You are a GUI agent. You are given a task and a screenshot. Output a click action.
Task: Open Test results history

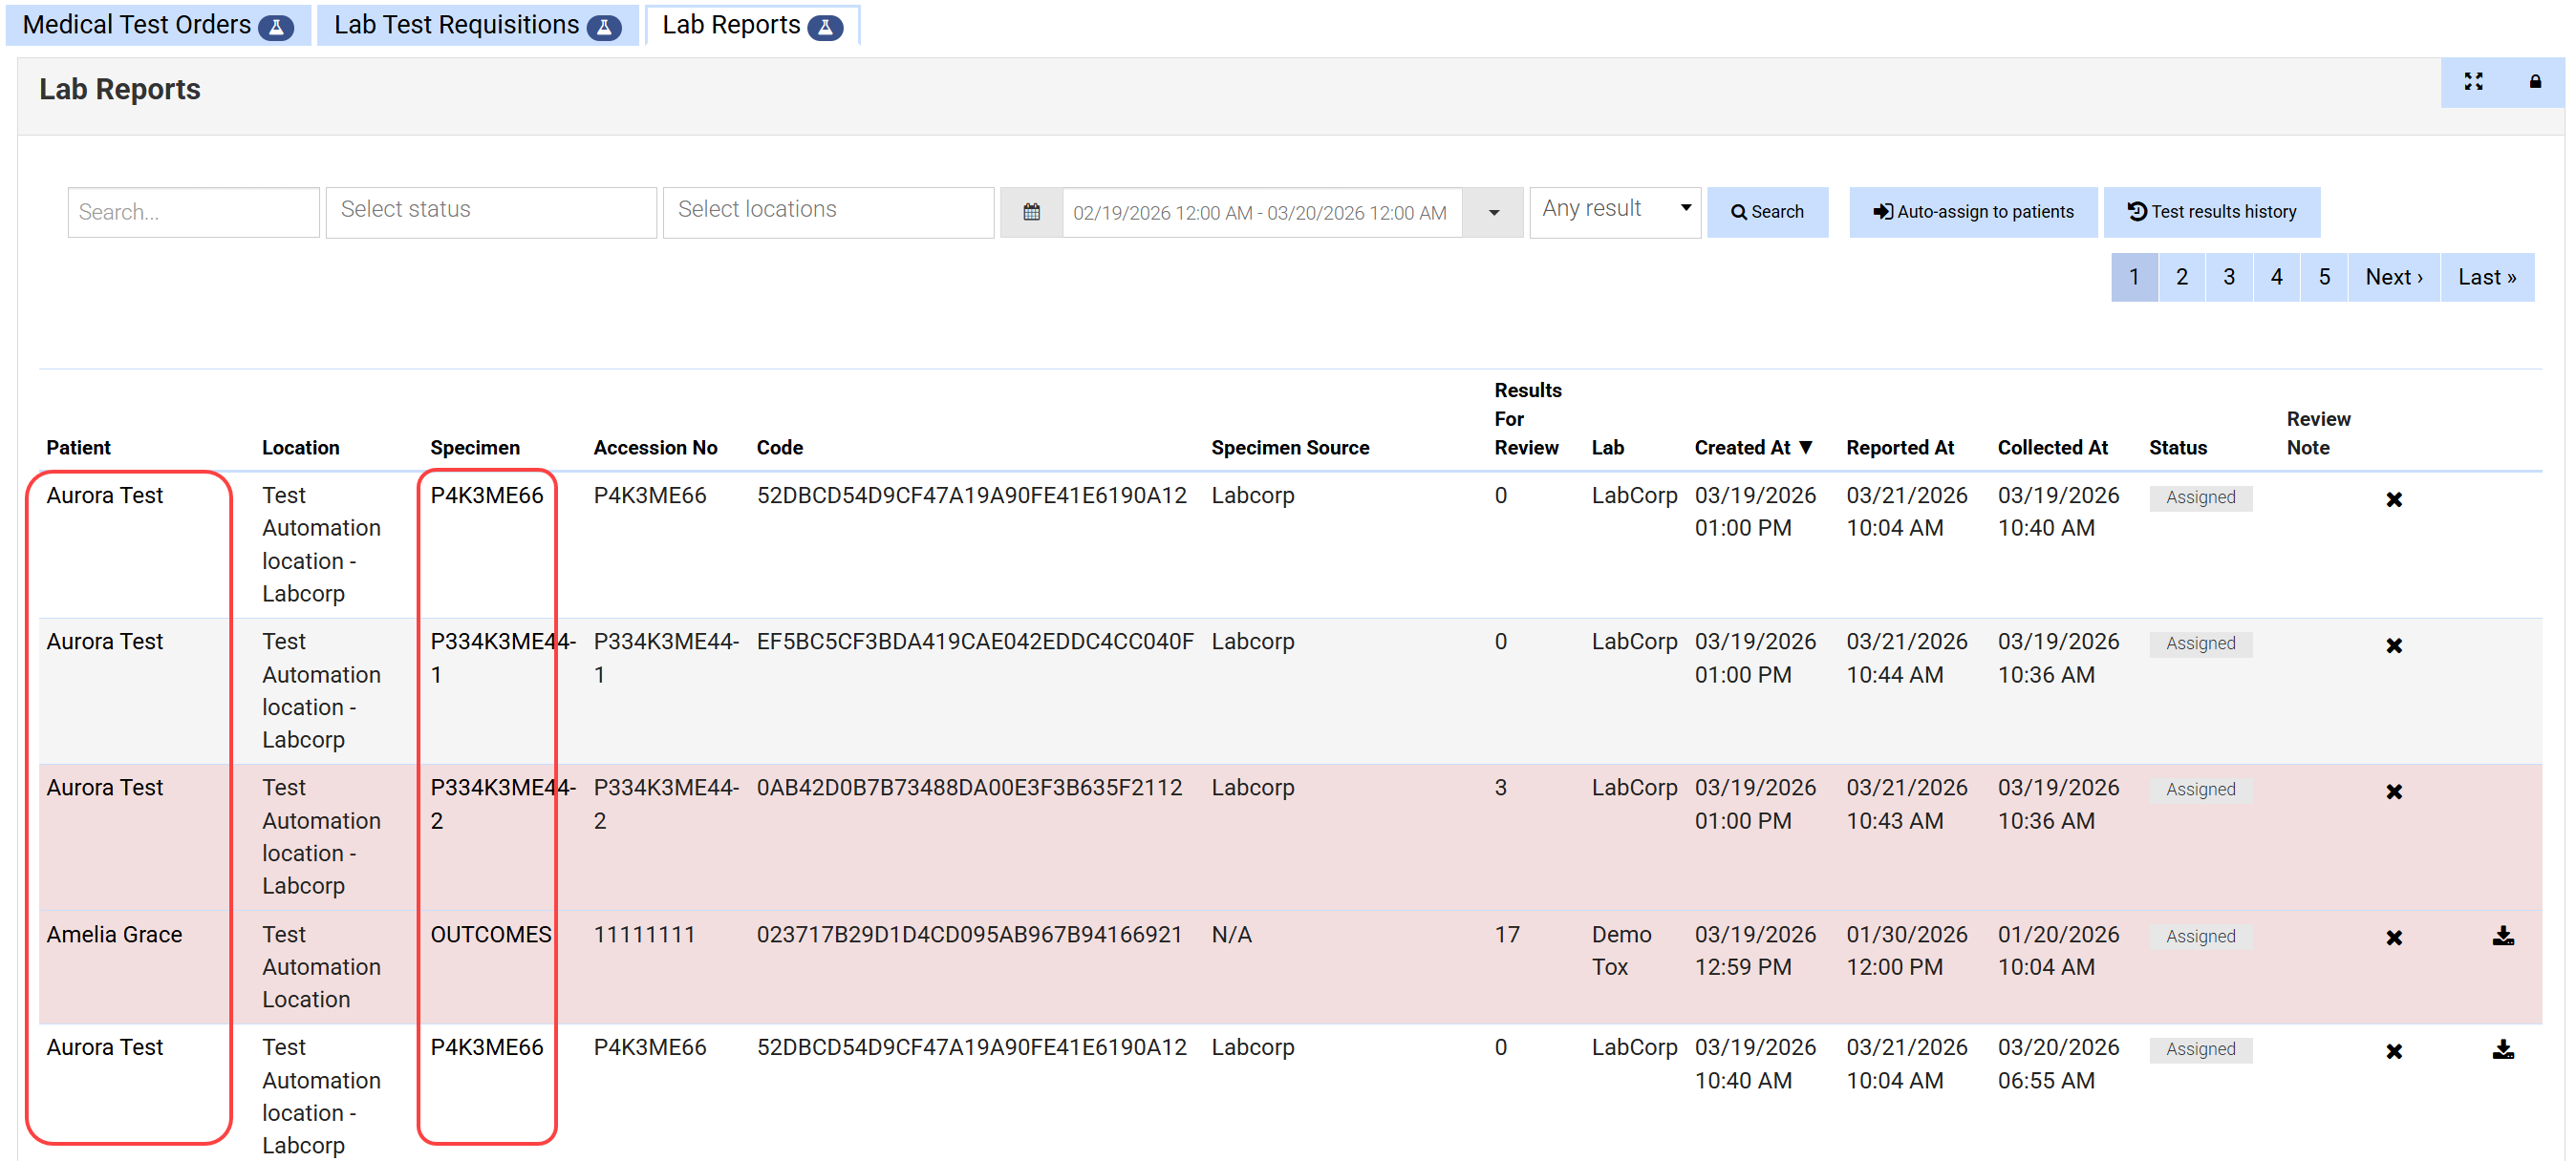pos(2210,212)
